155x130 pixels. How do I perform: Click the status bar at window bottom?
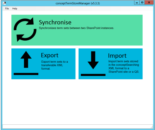(x=77, y=127)
